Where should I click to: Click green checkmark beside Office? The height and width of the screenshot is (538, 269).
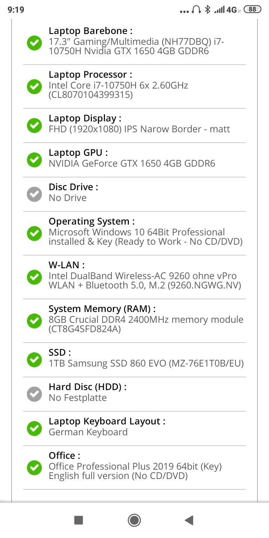(x=34, y=467)
